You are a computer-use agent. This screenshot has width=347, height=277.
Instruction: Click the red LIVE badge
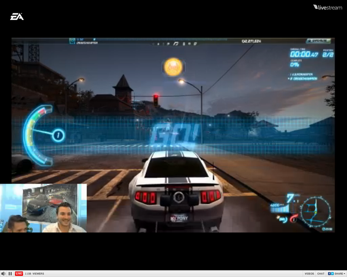[x=19, y=274]
